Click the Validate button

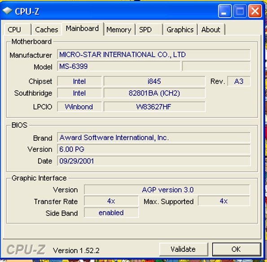pos(184,249)
